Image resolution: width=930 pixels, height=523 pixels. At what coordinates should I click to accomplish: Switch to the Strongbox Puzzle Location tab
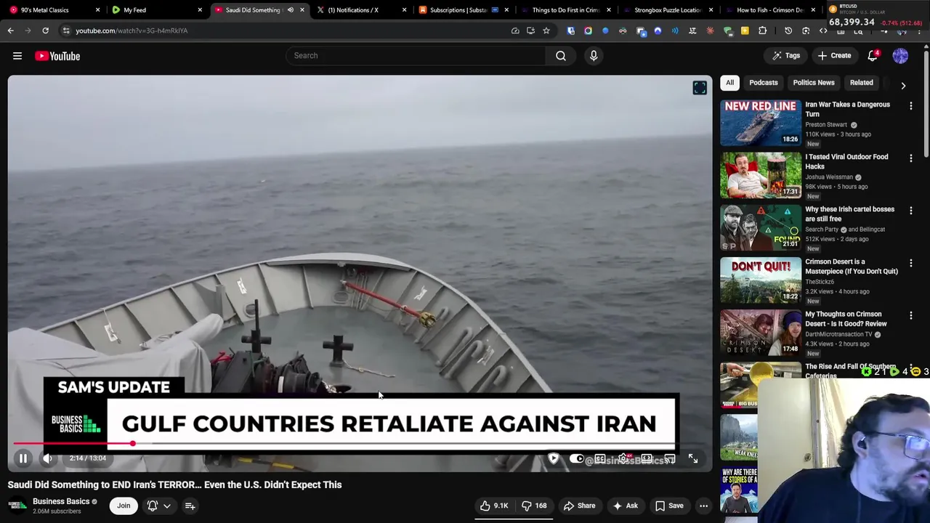668,10
